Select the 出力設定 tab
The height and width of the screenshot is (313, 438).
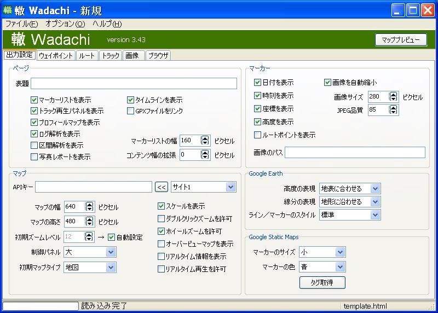[20, 55]
